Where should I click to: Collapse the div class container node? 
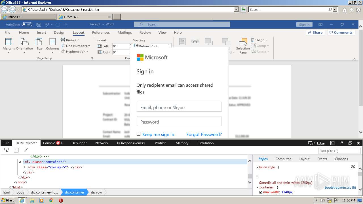pos(20,162)
